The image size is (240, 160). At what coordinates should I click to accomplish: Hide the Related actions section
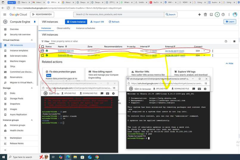[x=230, y=63]
